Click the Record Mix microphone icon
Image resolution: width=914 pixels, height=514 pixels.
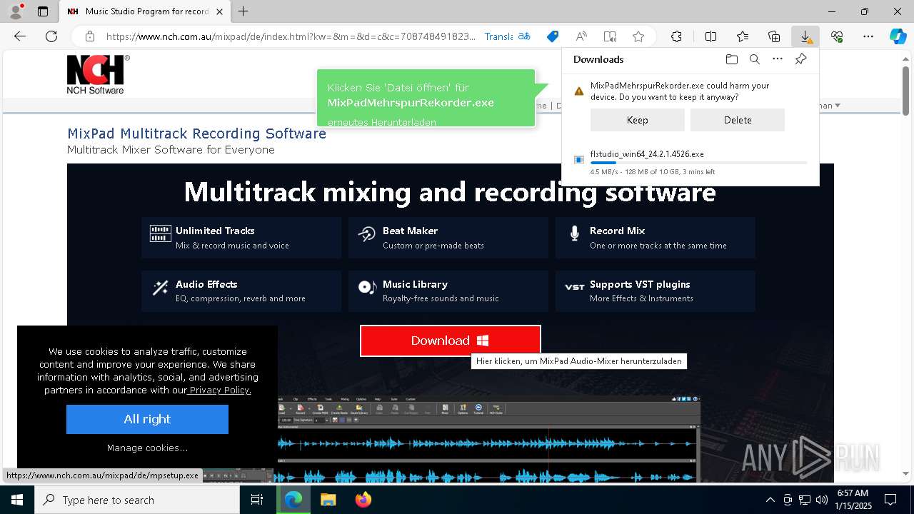[574, 233]
